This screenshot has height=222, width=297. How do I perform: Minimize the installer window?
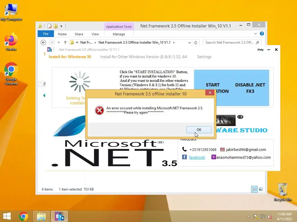pyautogui.click(x=269, y=50)
